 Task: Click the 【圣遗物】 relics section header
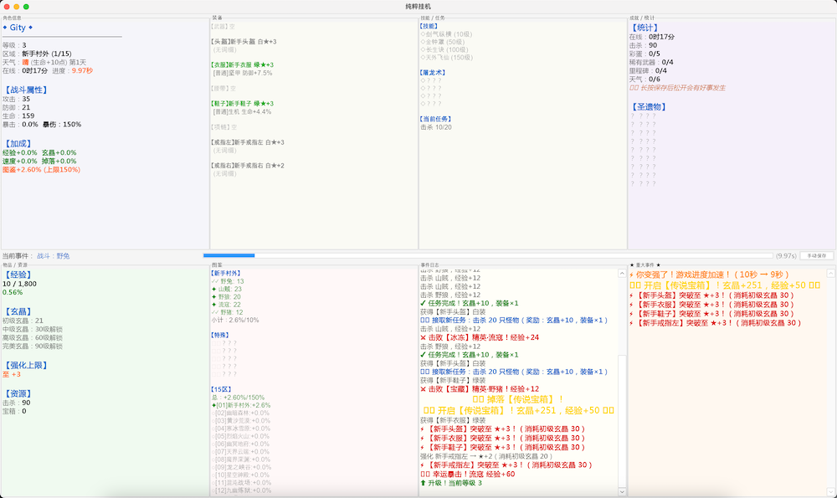[649, 107]
